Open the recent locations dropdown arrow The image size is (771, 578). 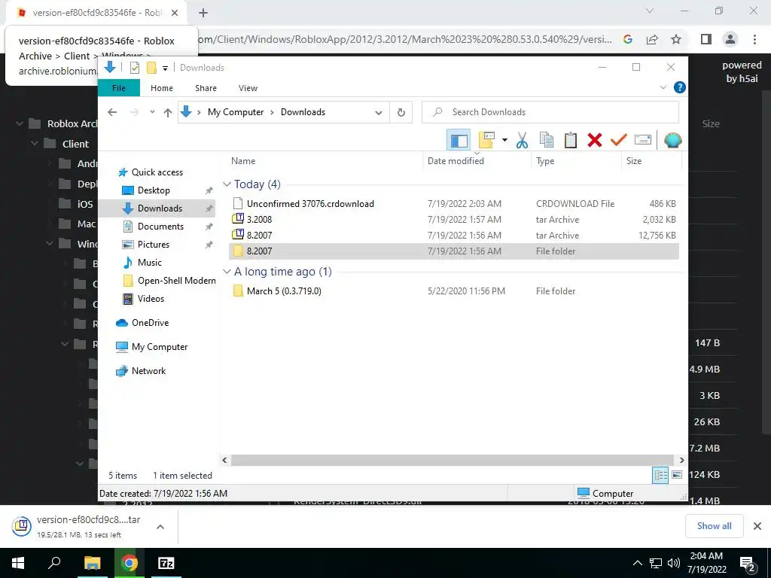(x=152, y=112)
